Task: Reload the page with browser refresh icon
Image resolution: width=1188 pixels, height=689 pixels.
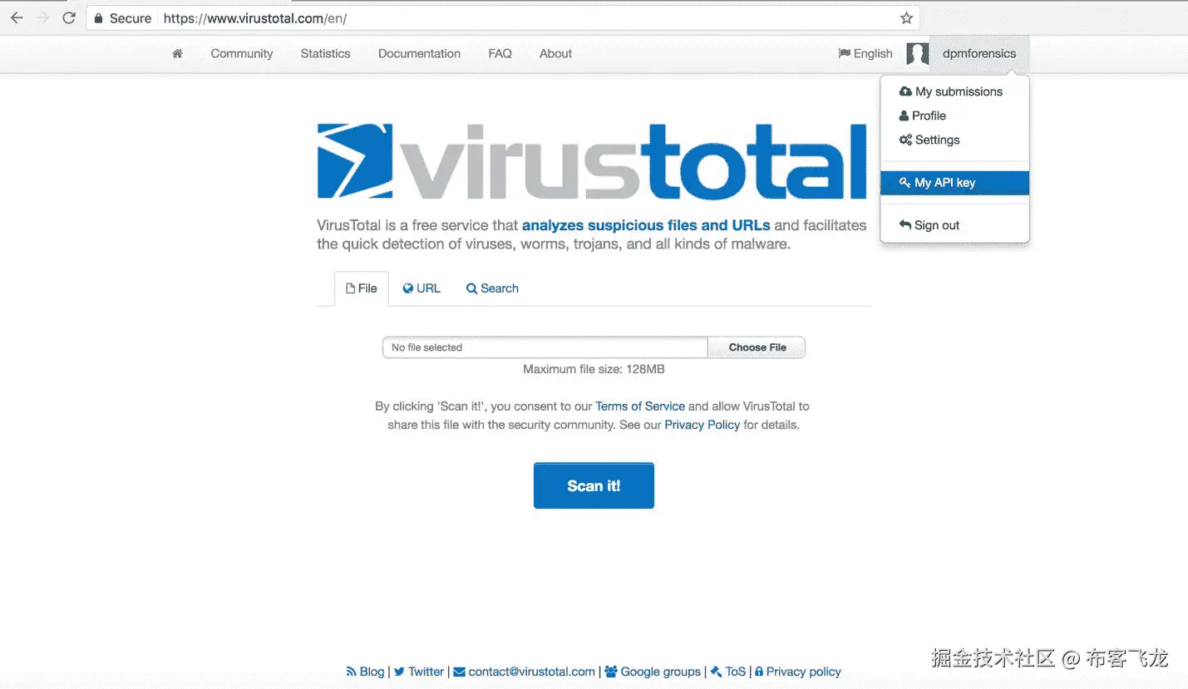Action: [69, 17]
